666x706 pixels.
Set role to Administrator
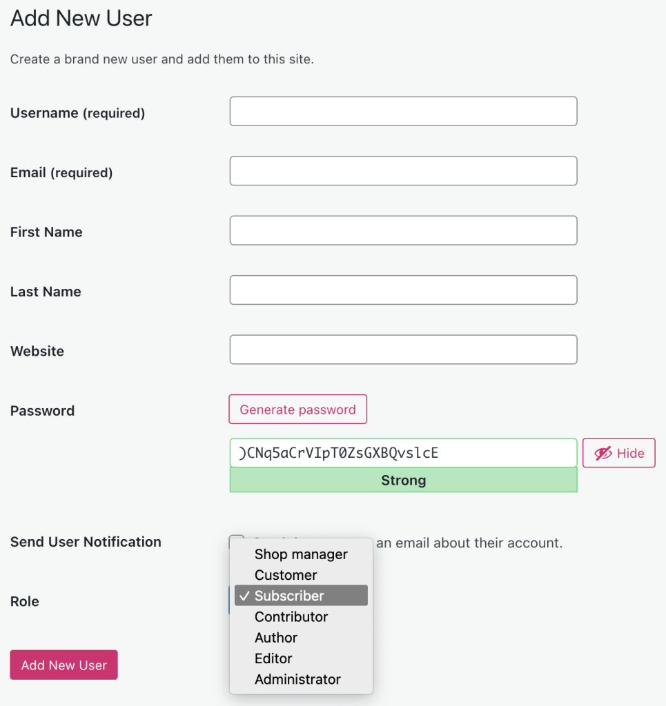point(297,679)
